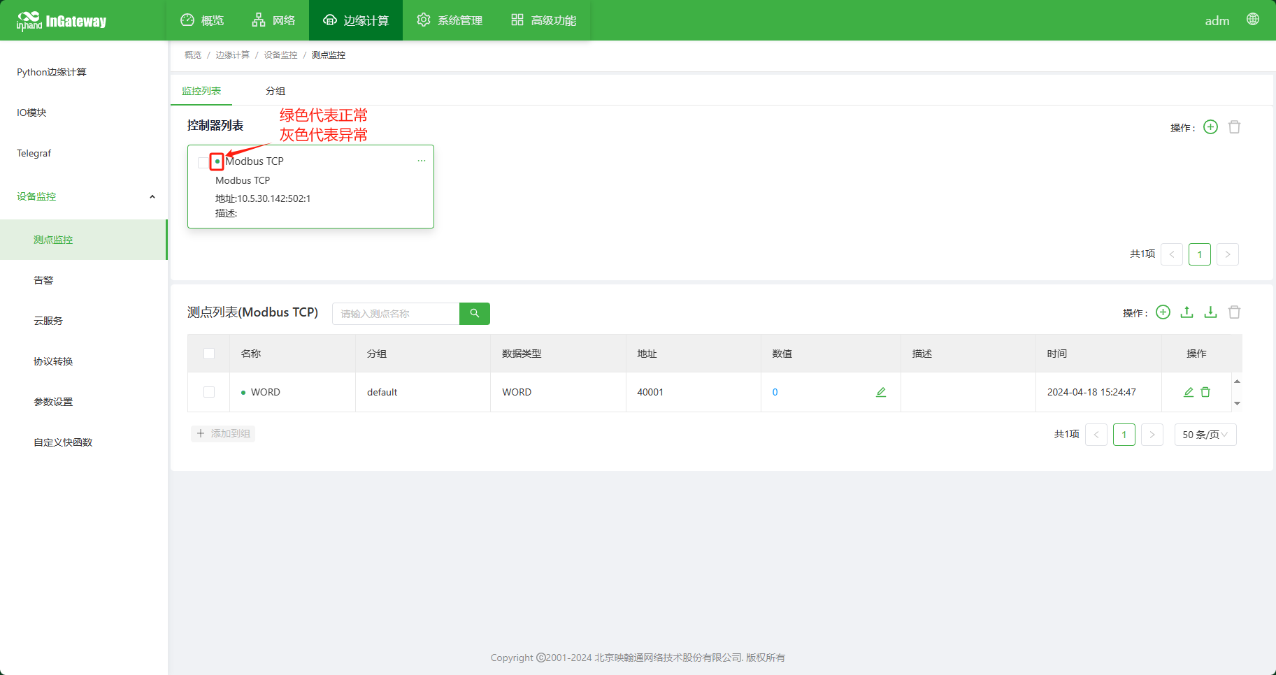Viewport: 1276px width, 675px height.
Task: Click the InGateway logo
Action: (62, 21)
